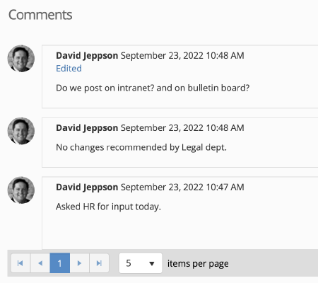
Task: Go to next comments page
Action: (x=79, y=263)
